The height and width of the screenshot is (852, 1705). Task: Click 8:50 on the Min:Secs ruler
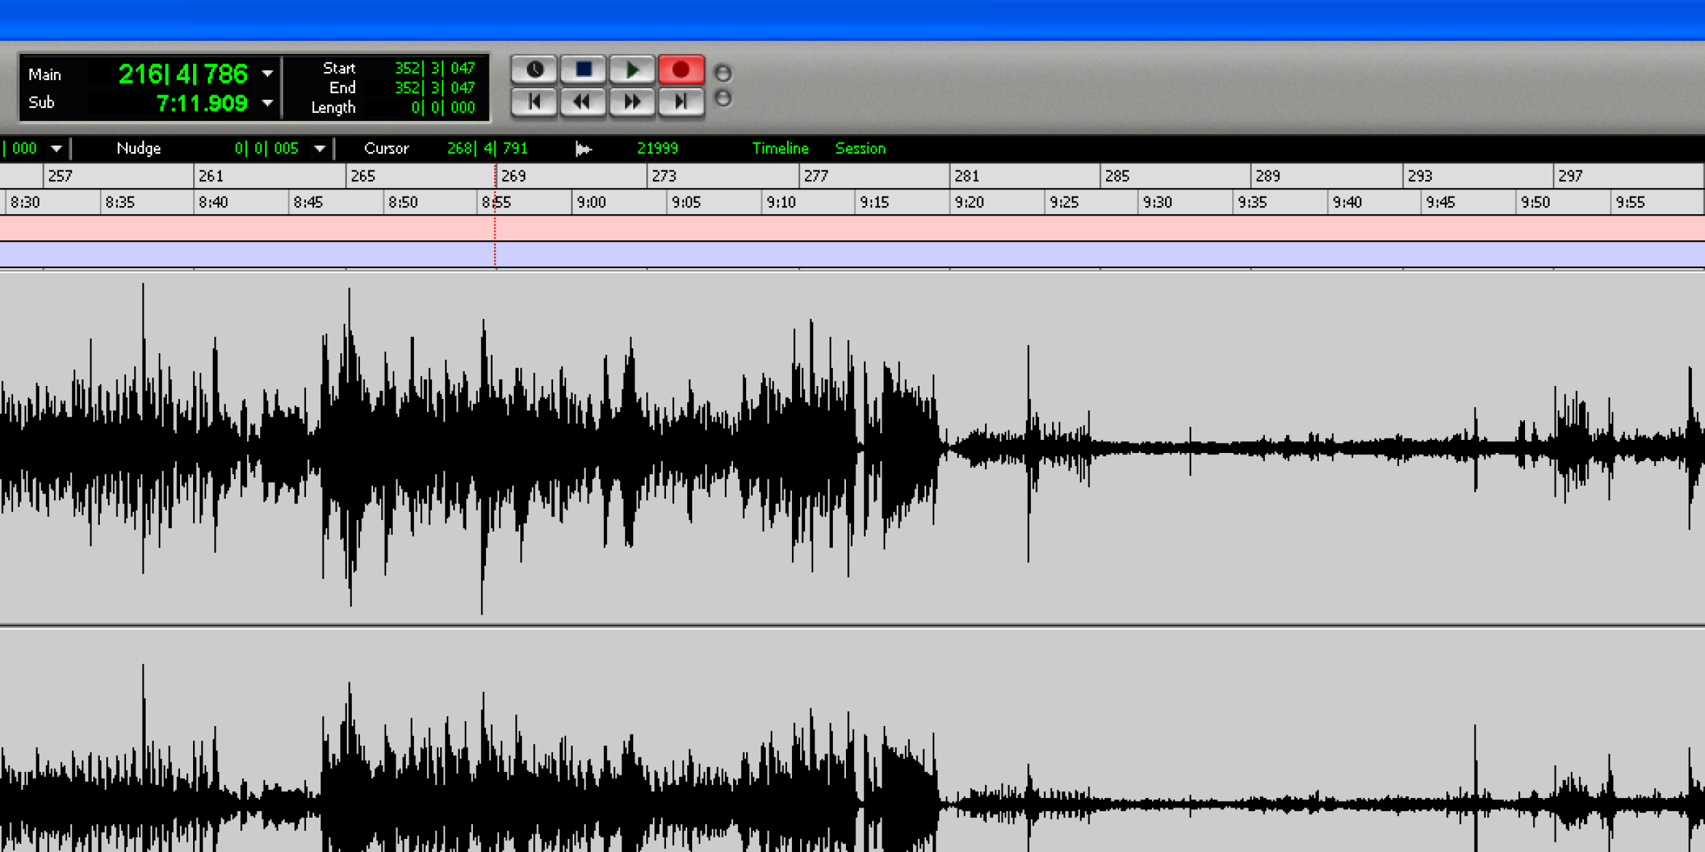403,202
